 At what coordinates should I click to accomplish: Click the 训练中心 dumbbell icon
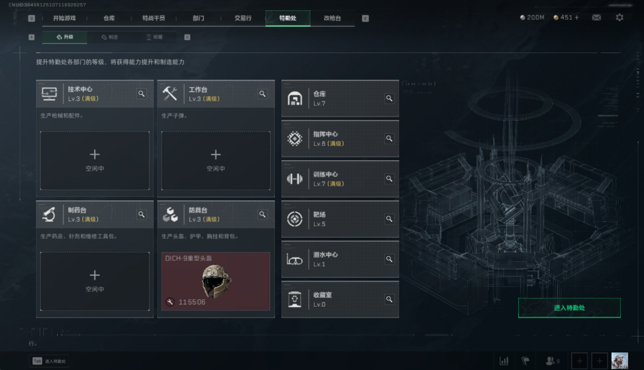pos(295,179)
